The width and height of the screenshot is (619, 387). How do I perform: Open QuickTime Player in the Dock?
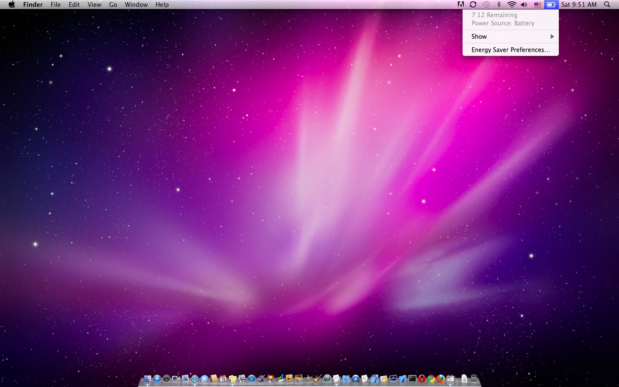(355, 378)
